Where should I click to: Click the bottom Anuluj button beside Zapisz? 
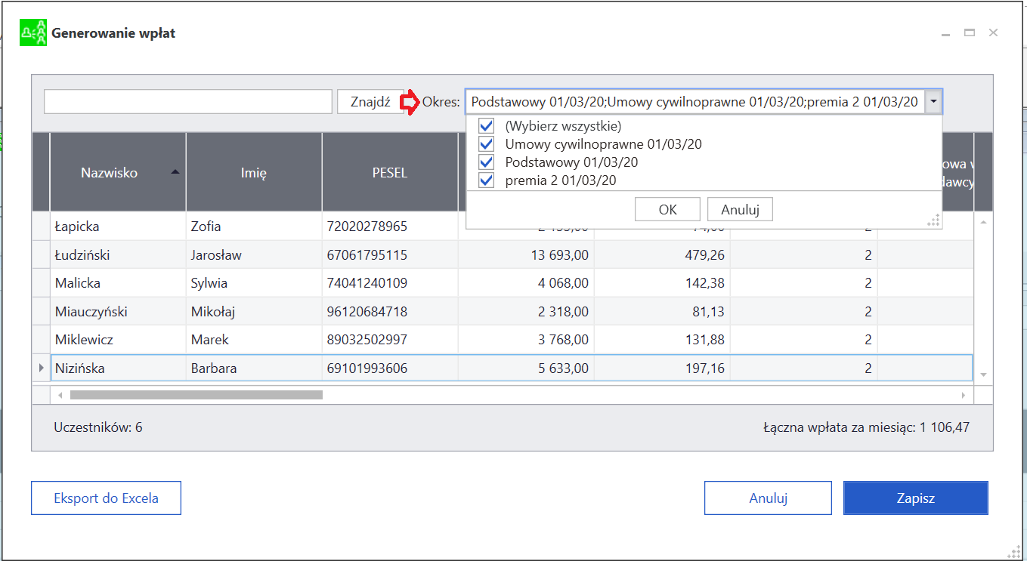point(768,498)
